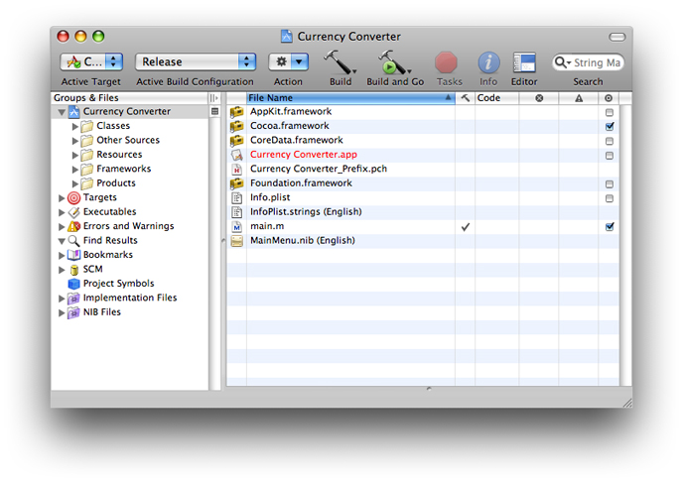Click the AppKit.framework toolbox icon
The width and height of the screenshot is (683, 482).
(x=237, y=112)
